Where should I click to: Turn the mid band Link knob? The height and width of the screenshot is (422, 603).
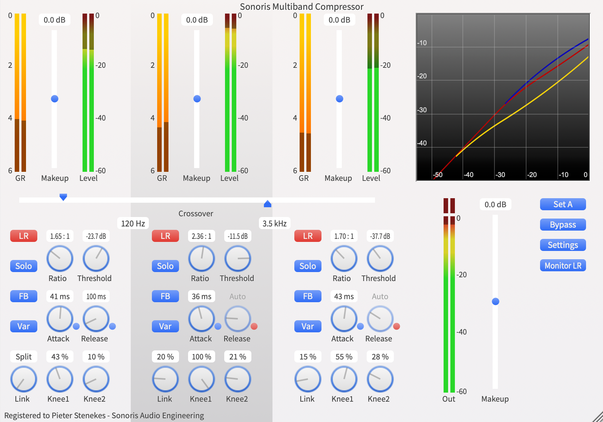point(165,379)
